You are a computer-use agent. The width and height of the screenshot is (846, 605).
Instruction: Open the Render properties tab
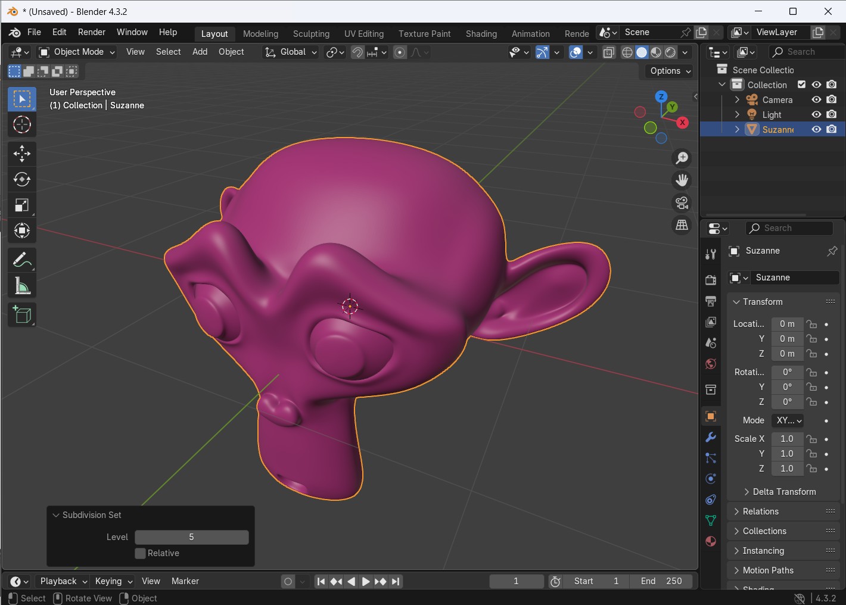click(711, 279)
